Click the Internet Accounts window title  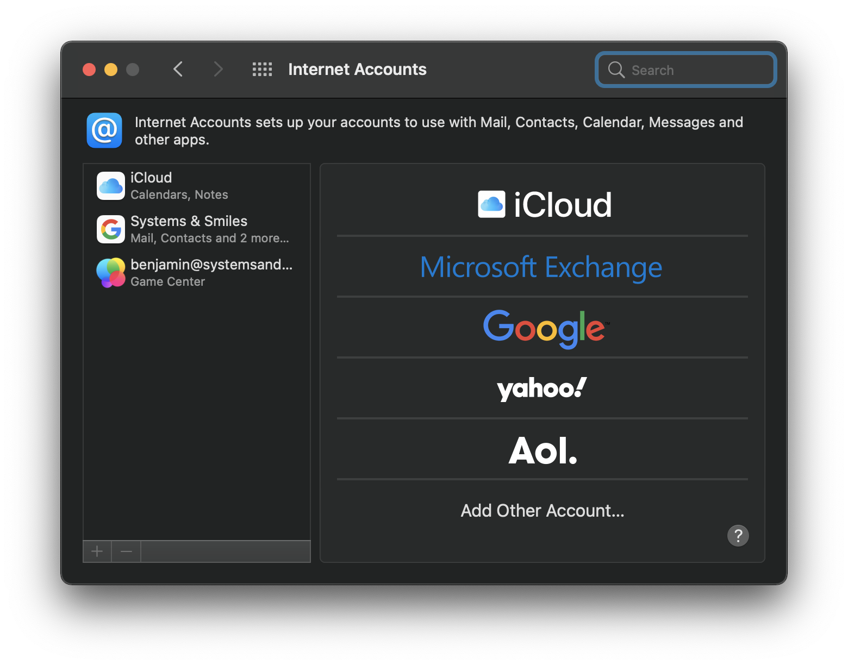click(x=357, y=70)
